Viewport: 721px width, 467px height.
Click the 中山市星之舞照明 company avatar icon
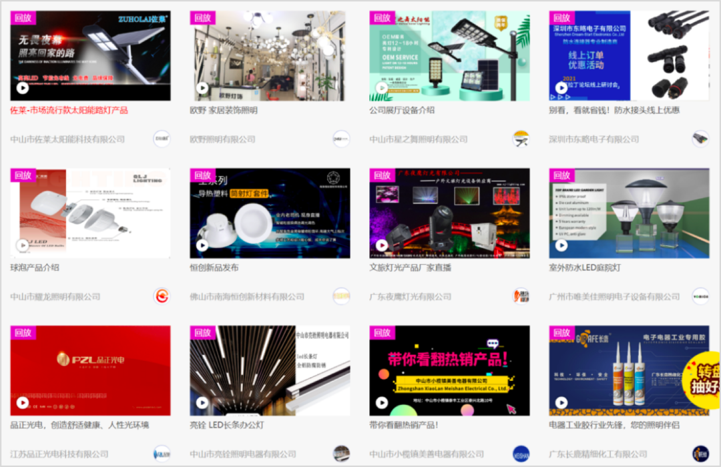point(521,139)
